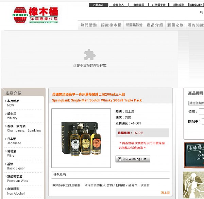The image size is (204, 199).
Task: Select 香檳、氣泡酒 Champagne Sparkling category
Action: click(24, 128)
